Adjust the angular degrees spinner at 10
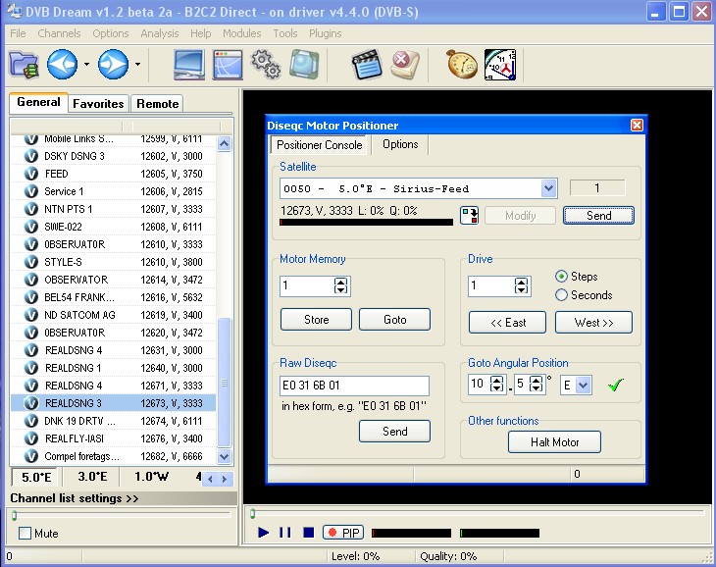Screen dimensions: 716x567 497,384
